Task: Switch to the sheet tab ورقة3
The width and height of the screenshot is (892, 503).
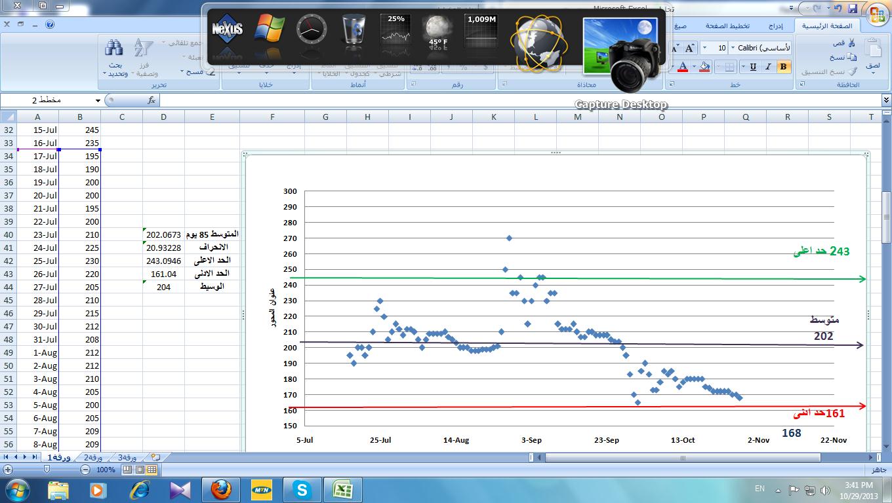Action: coord(128,456)
